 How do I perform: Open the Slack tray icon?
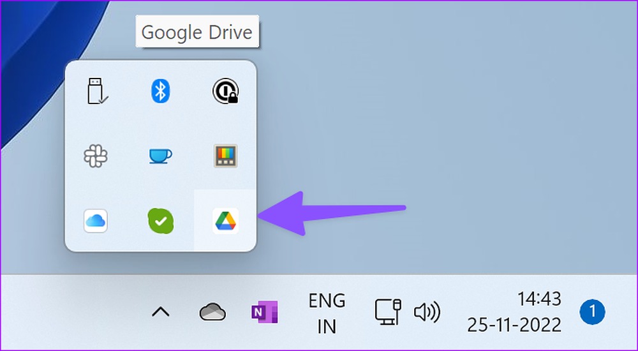click(96, 156)
